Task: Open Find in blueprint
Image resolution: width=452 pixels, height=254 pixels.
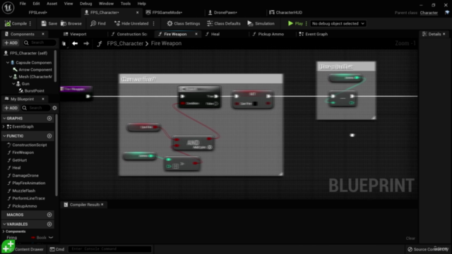Action: pyautogui.click(x=98, y=23)
